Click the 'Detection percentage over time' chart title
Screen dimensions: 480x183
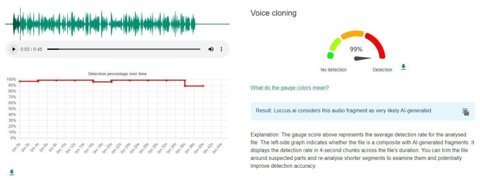click(x=117, y=74)
